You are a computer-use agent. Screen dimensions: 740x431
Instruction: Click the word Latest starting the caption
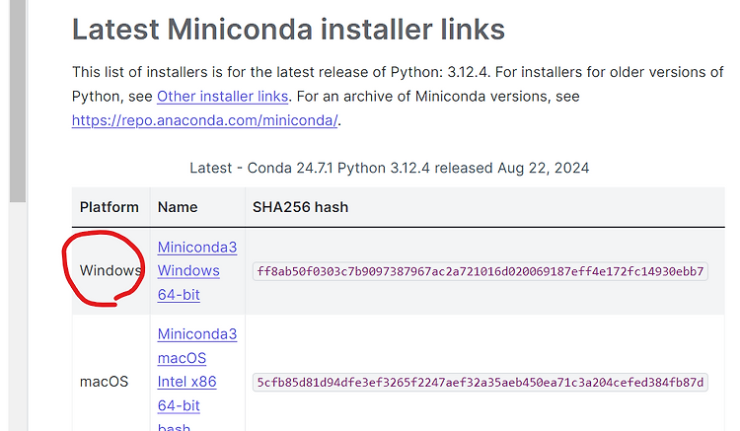coord(211,168)
